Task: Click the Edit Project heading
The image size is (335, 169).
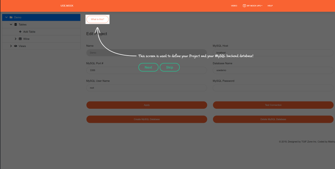Action: click(x=96, y=34)
